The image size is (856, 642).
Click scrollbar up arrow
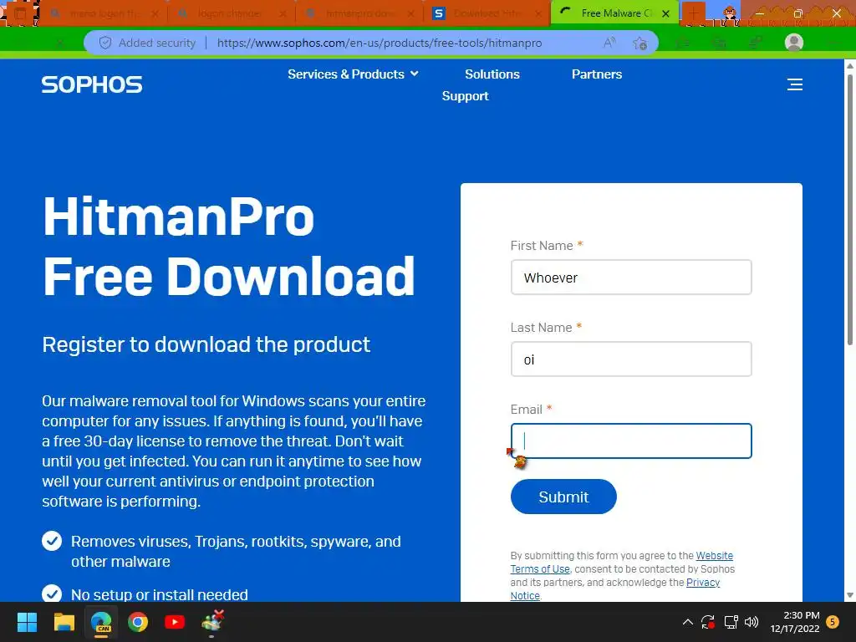pyautogui.click(x=849, y=65)
